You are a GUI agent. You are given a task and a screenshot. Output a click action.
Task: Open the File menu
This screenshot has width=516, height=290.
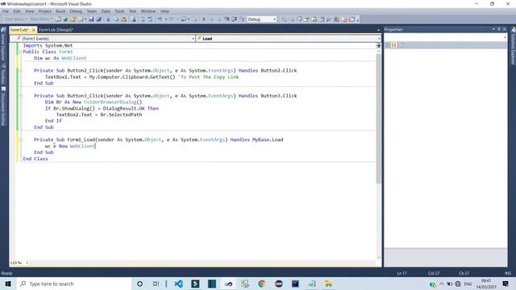(6, 11)
